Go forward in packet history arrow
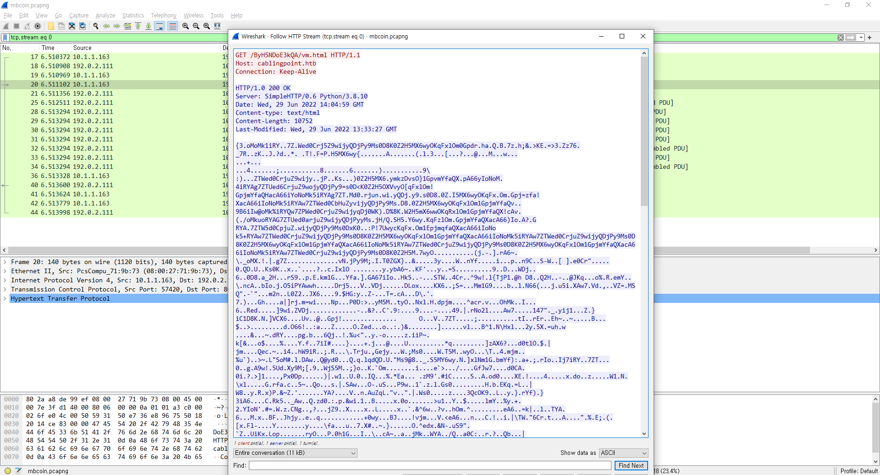880x475 pixels. click(x=117, y=26)
